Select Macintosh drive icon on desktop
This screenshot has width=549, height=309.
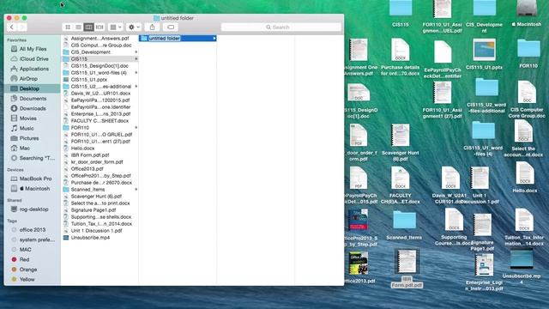[527, 9]
